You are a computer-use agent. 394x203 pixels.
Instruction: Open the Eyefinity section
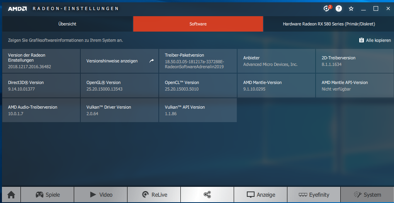pyautogui.click(x=314, y=195)
